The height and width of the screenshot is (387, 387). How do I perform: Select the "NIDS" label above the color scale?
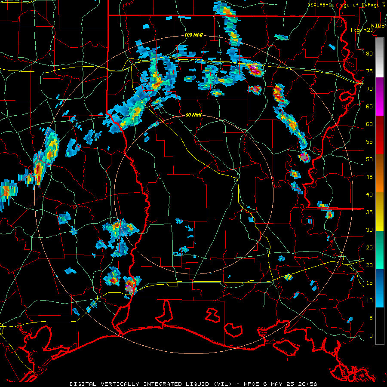coord(378,26)
